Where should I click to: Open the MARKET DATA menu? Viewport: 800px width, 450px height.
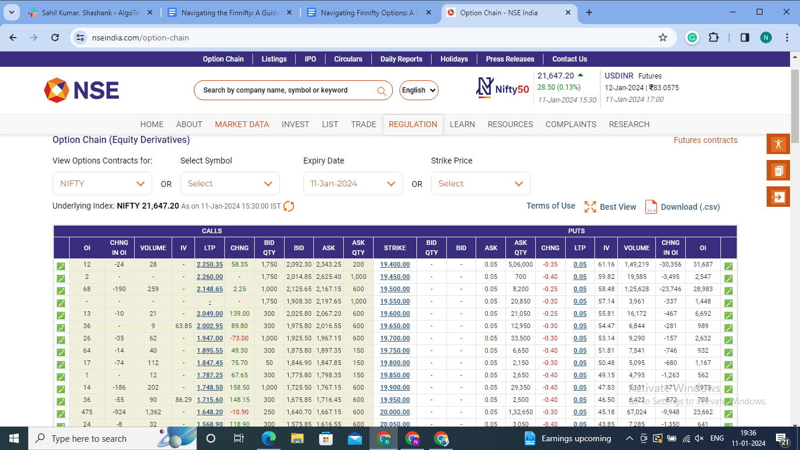(x=242, y=124)
